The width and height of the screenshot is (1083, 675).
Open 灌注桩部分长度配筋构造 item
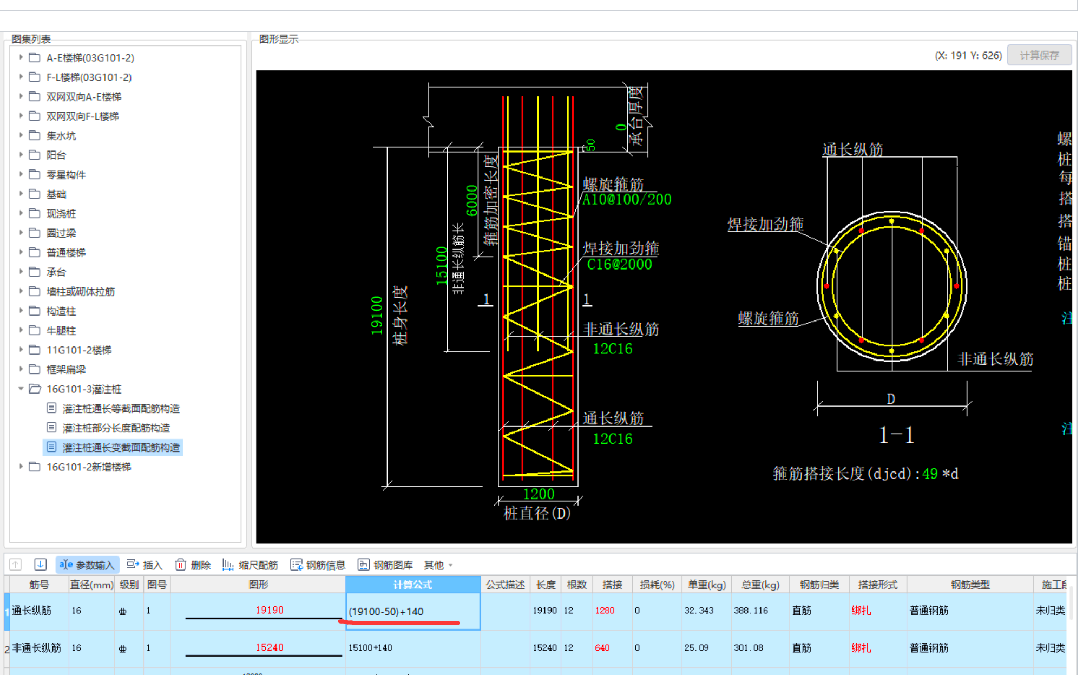(x=116, y=428)
